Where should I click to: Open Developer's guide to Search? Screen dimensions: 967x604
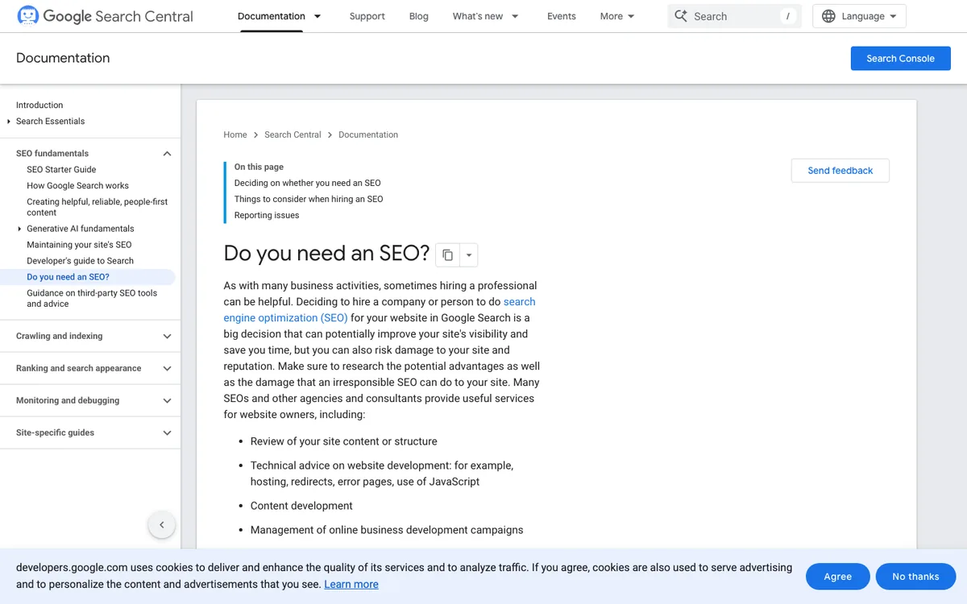[x=80, y=261]
